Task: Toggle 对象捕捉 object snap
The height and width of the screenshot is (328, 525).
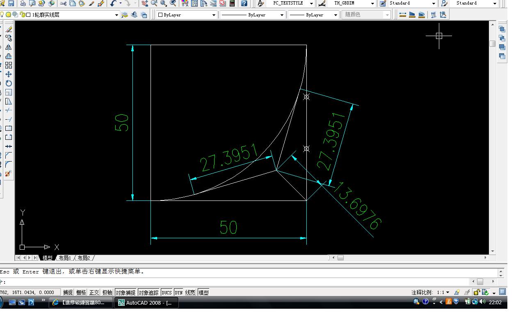Action: tap(125, 292)
